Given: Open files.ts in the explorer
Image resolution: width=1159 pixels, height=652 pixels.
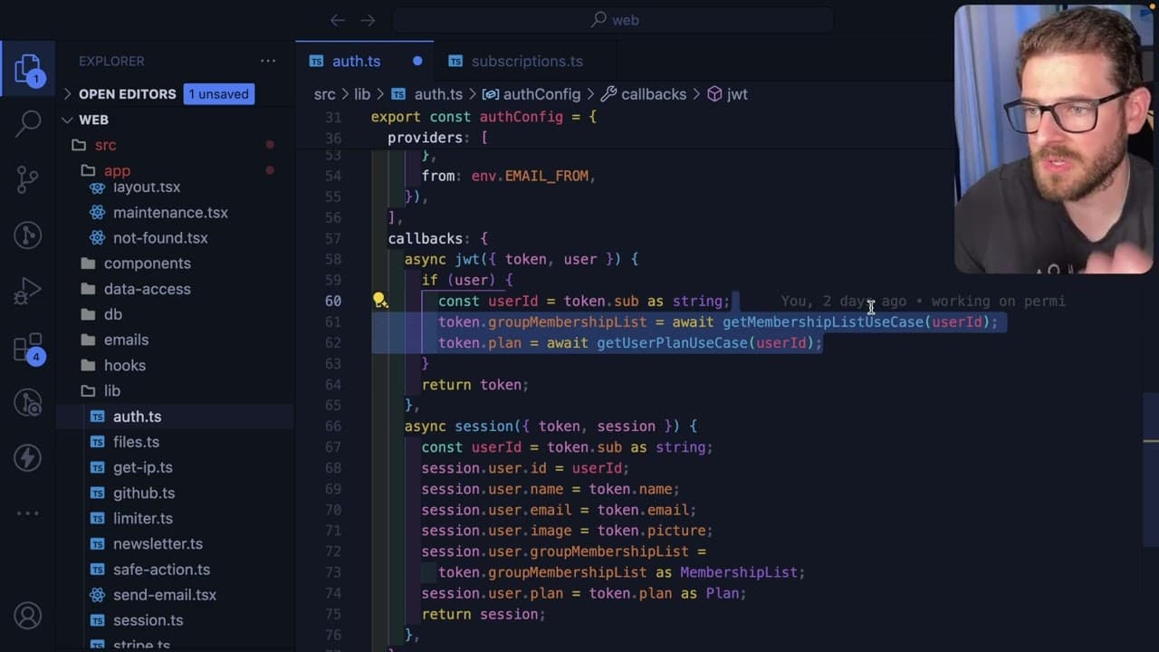Looking at the screenshot, I should [x=136, y=442].
